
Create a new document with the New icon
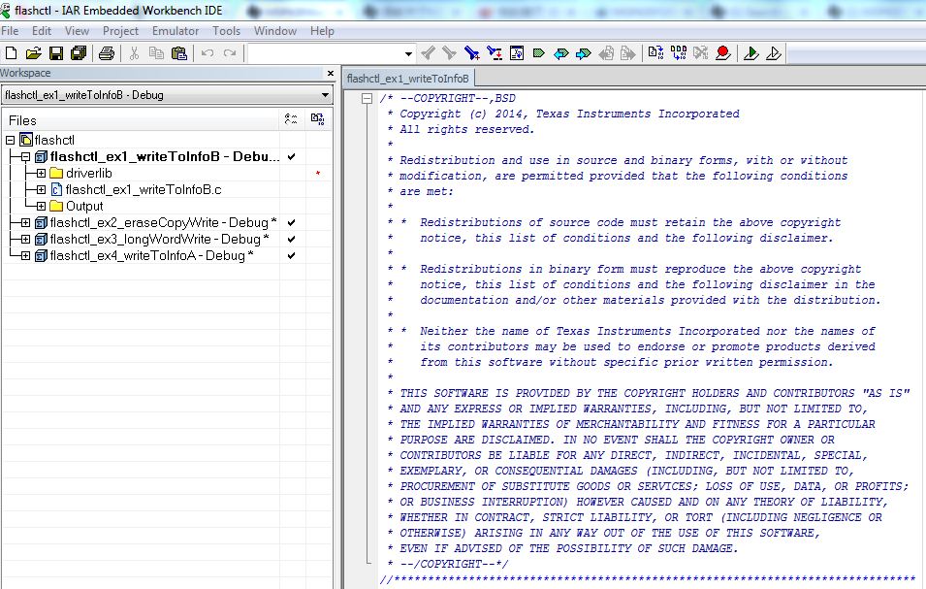click(x=11, y=53)
